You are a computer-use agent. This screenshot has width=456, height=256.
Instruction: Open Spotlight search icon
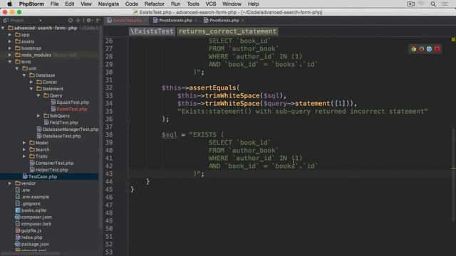[x=433, y=4]
